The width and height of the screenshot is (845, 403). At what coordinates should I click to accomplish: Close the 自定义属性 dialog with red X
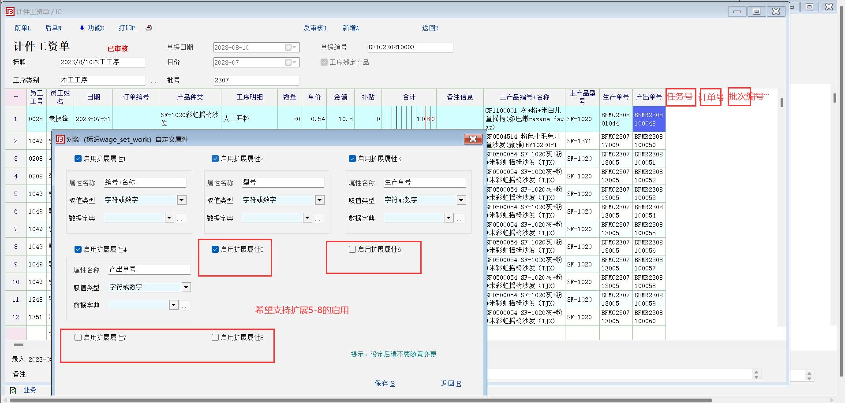pyautogui.click(x=473, y=139)
